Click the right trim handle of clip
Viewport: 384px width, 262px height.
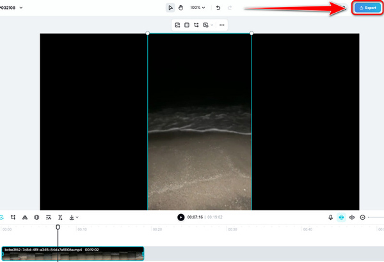[143, 254]
